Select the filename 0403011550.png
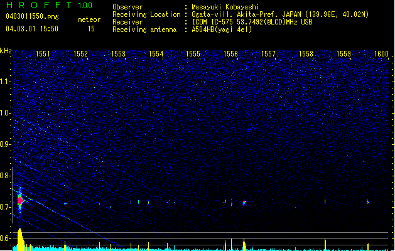Viewport: 395px width, 251px height. 32,17
